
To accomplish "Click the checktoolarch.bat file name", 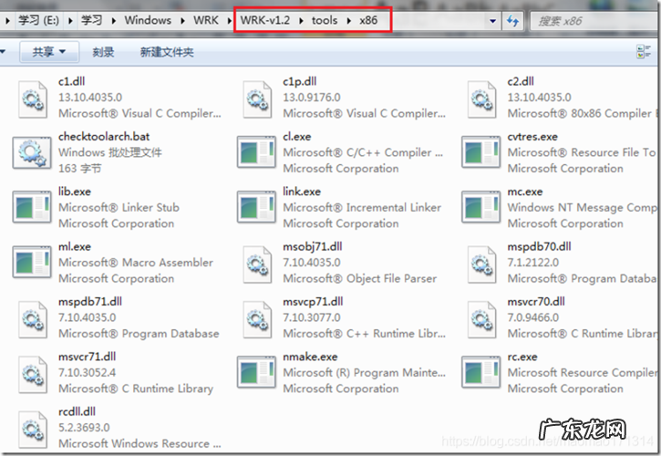I will tap(104, 137).
